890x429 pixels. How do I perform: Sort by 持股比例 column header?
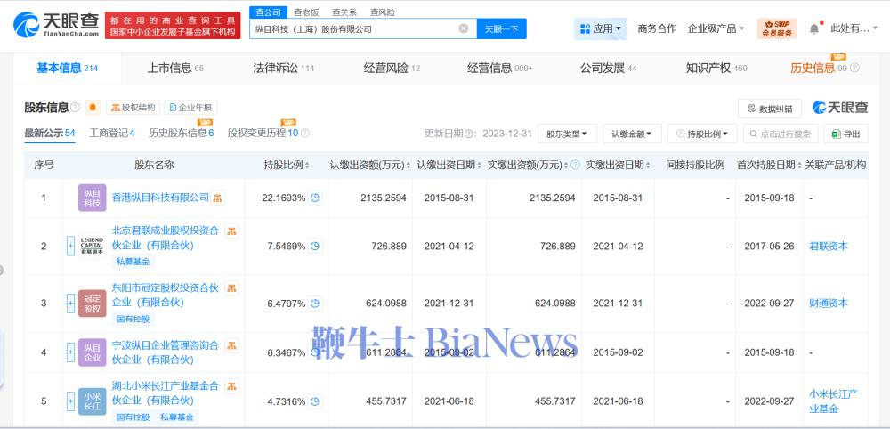(287, 166)
